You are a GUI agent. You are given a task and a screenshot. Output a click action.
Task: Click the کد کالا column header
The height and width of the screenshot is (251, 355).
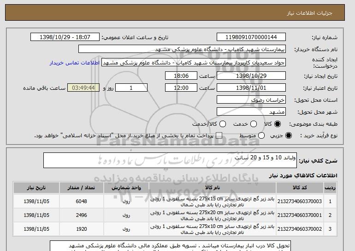(x=300, y=188)
